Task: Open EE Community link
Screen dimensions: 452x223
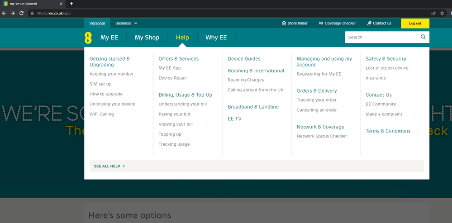Action: coord(381,104)
